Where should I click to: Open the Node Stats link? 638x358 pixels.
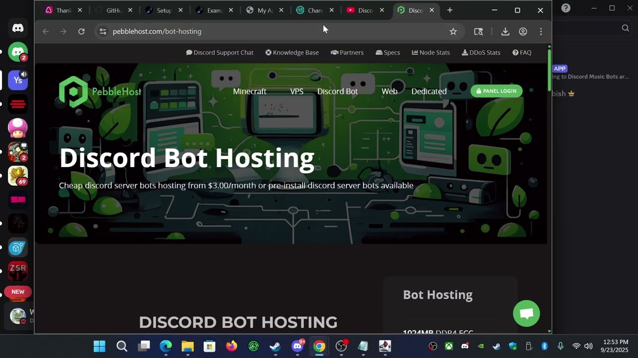[x=431, y=52]
